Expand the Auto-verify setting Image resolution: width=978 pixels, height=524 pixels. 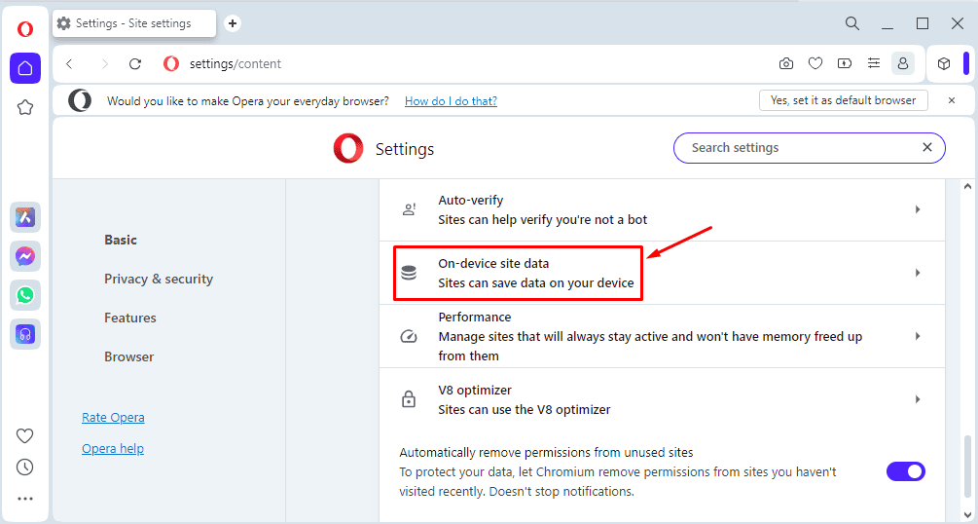tap(662, 209)
